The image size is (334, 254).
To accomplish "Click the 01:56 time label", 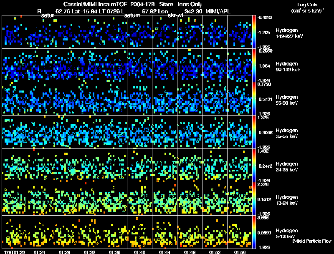I will click(x=240, y=252).
